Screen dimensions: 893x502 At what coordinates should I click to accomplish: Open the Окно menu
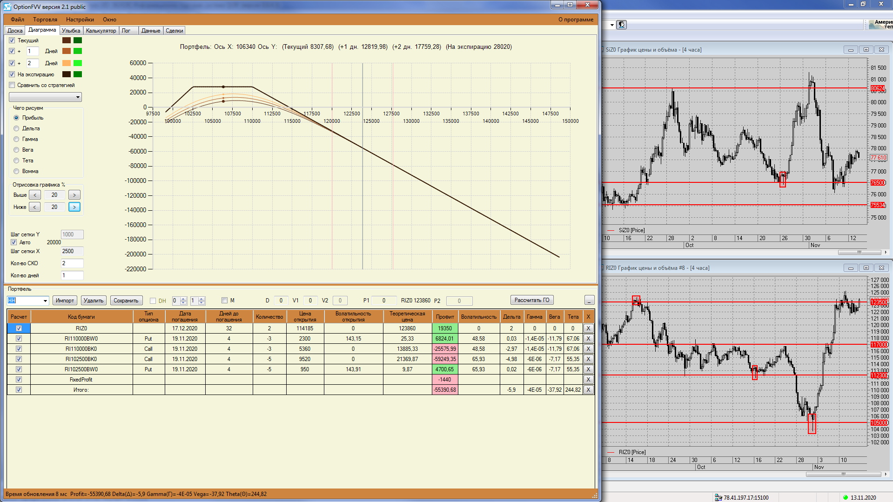click(110, 20)
